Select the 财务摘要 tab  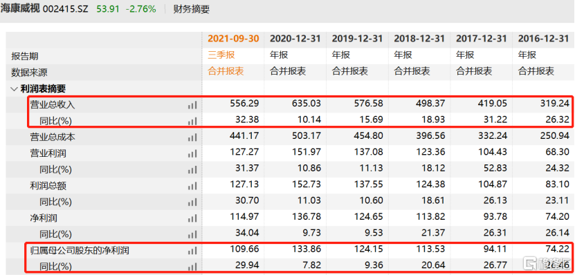pos(192,9)
